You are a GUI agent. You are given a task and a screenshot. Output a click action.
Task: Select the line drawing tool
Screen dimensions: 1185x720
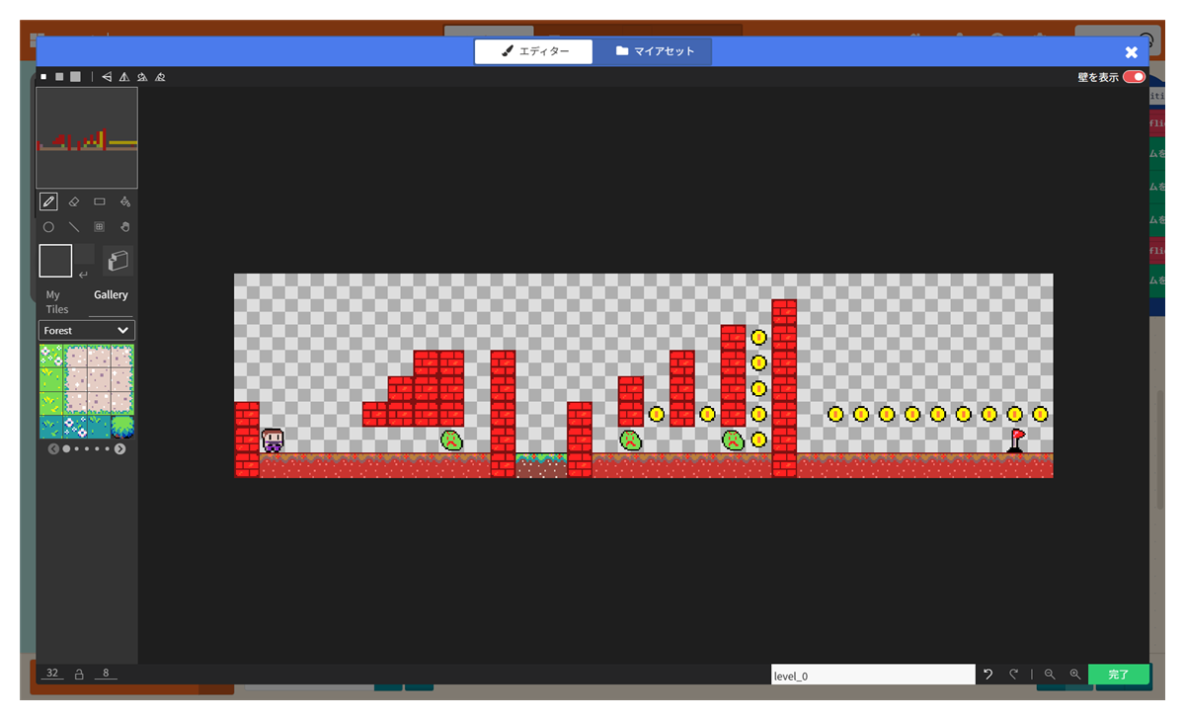pos(73,227)
